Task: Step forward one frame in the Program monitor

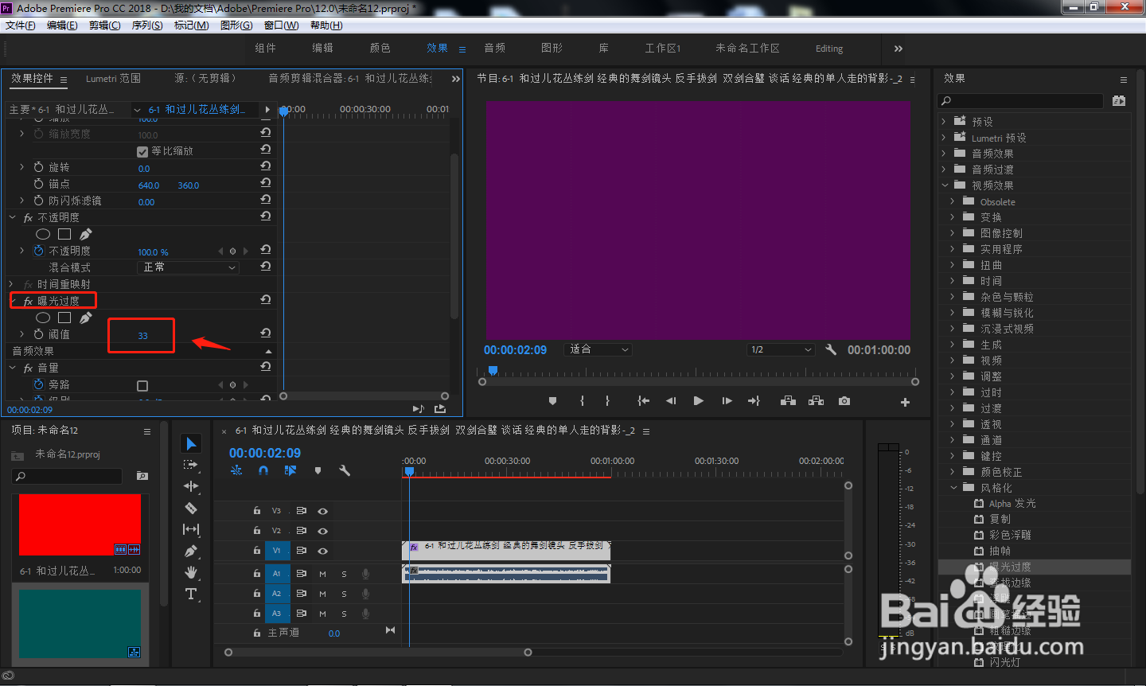Action: (x=727, y=401)
